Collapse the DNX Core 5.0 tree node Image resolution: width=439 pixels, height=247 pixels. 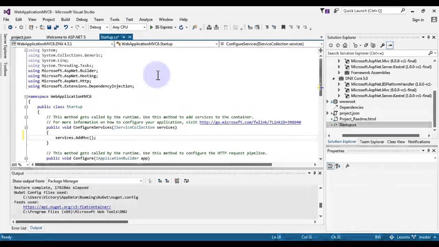click(x=333, y=78)
